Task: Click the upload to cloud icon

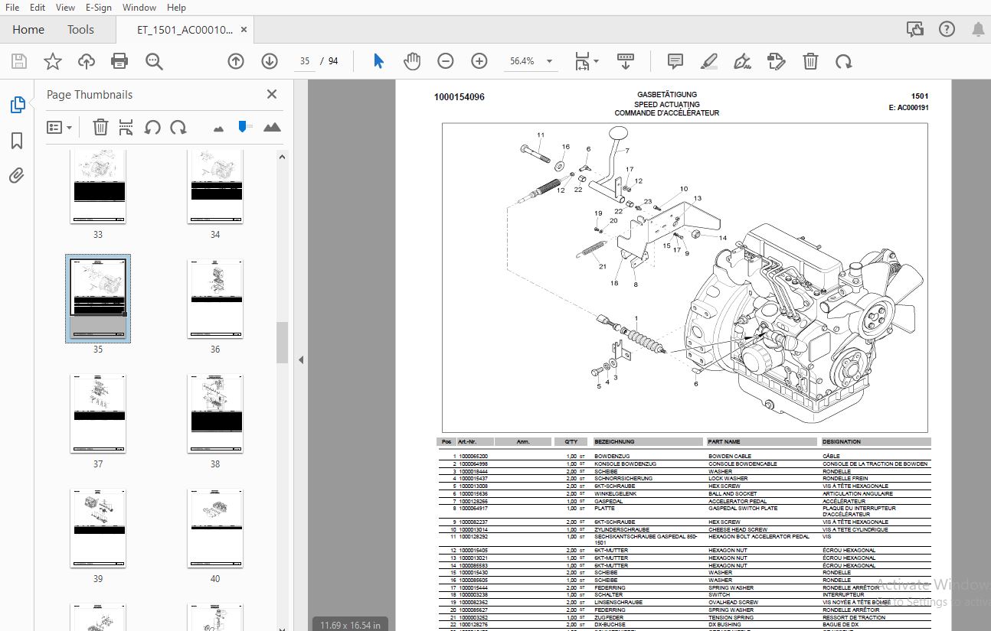Action: click(x=86, y=61)
